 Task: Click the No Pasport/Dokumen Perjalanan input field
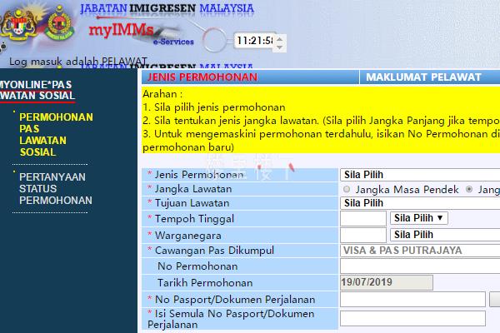pyautogui.click(x=412, y=299)
